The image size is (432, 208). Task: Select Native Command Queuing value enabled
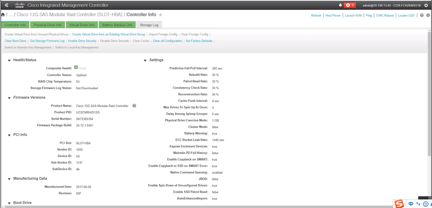tap(217, 173)
